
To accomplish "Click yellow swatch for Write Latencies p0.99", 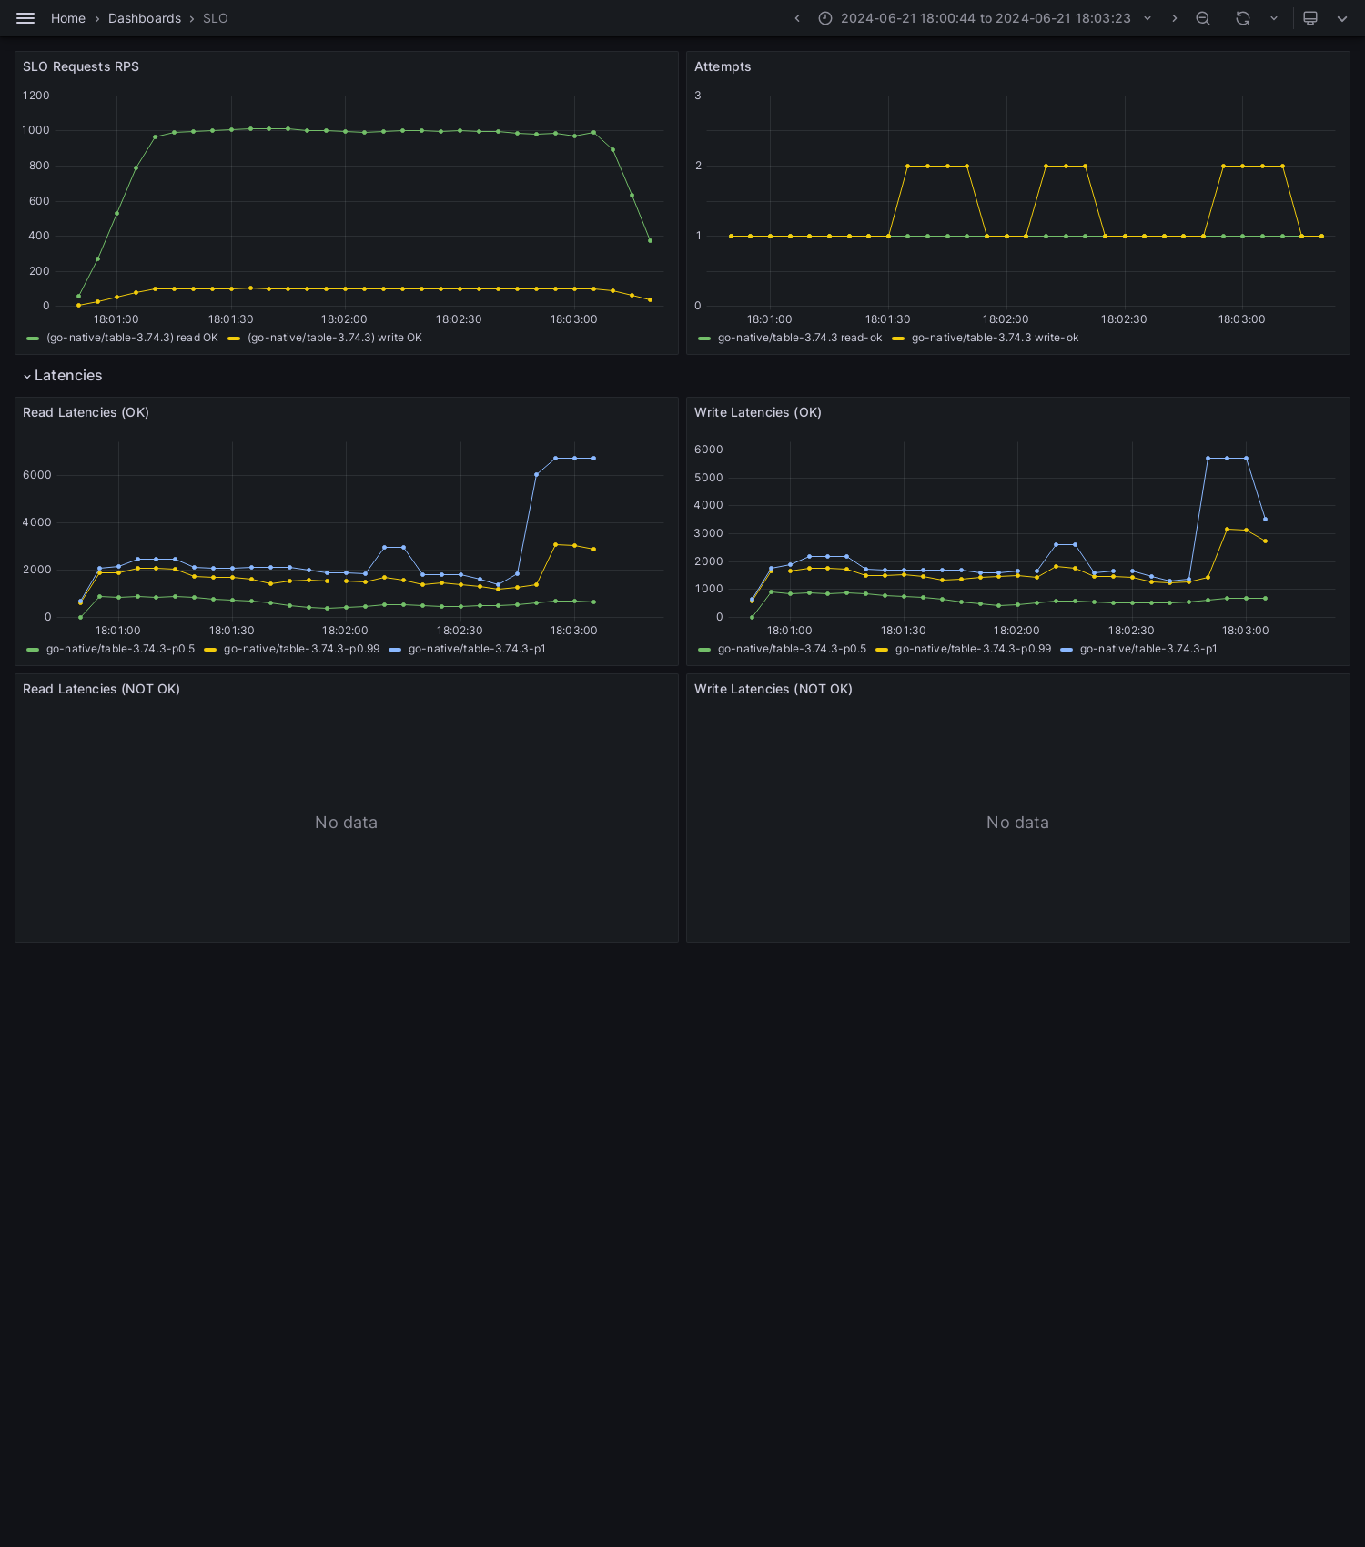I will pyautogui.click(x=882, y=650).
